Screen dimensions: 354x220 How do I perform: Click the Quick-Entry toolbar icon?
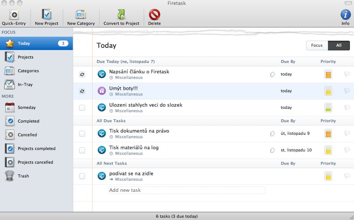point(14,15)
